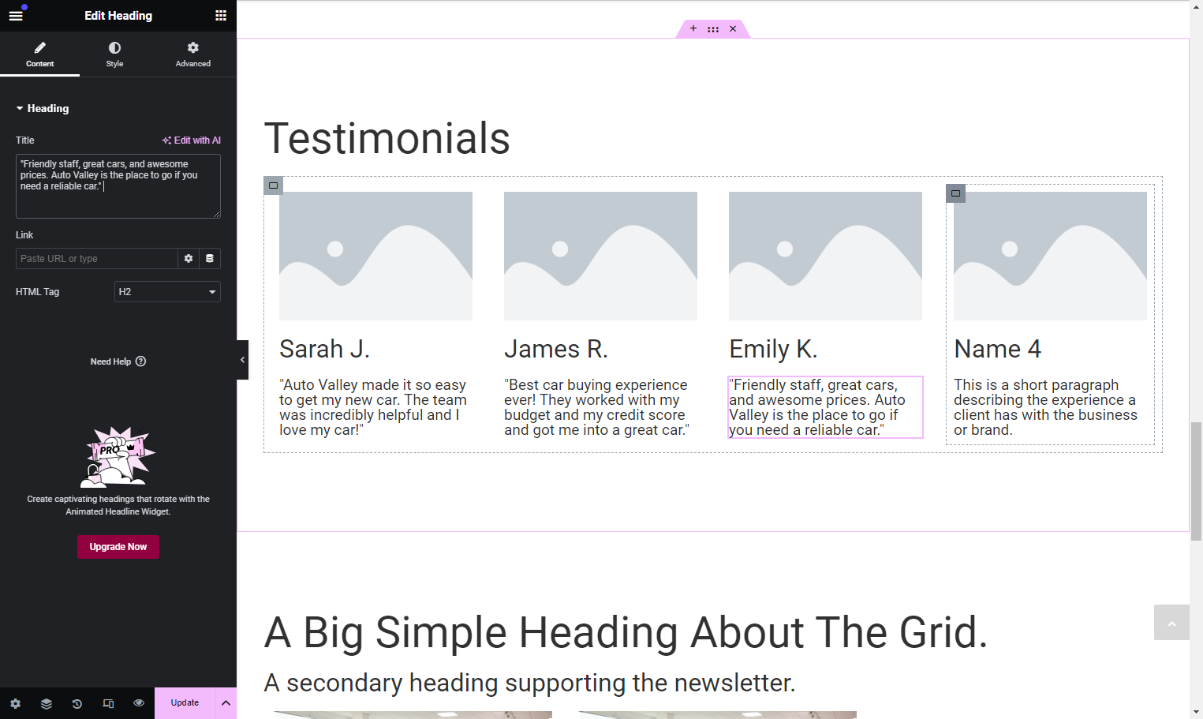Select Sarah J. placeholder image

(376, 257)
